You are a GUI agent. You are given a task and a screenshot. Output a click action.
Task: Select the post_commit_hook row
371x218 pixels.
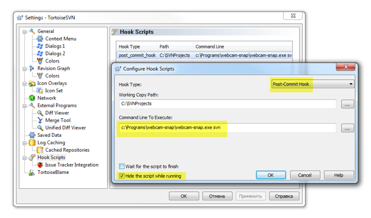pos(205,55)
